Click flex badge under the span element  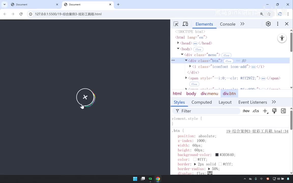194,84
